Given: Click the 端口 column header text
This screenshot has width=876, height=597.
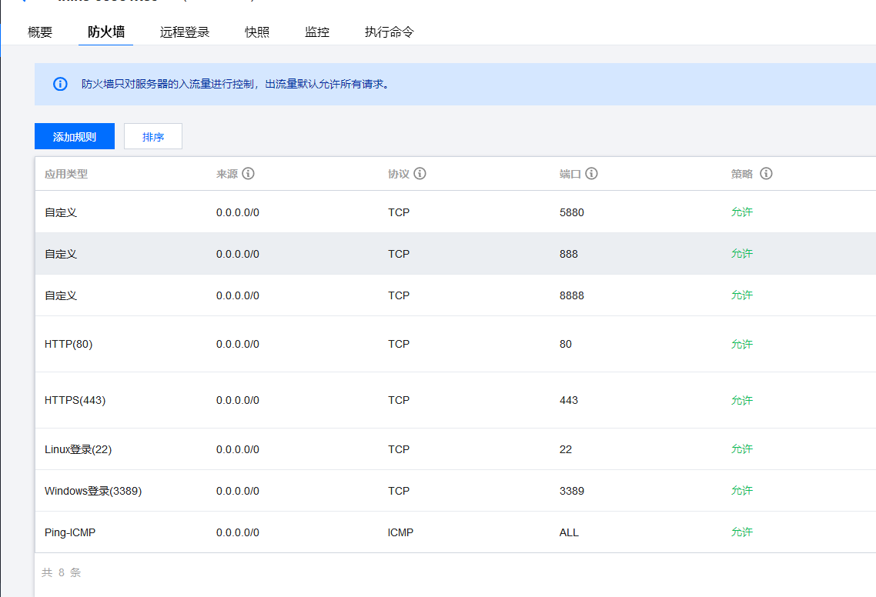Looking at the screenshot, I should tap(570, 174).
